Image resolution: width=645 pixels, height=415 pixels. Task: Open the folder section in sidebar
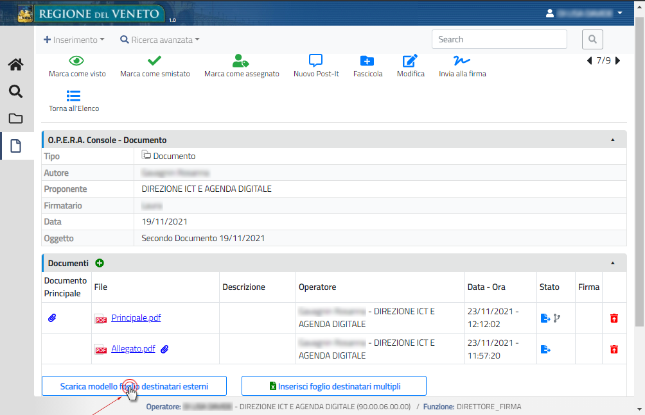point(16,119)
